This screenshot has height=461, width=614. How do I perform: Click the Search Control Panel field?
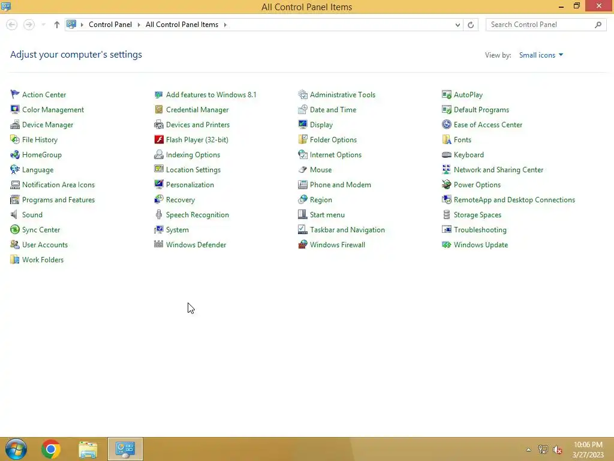(540, 25)
